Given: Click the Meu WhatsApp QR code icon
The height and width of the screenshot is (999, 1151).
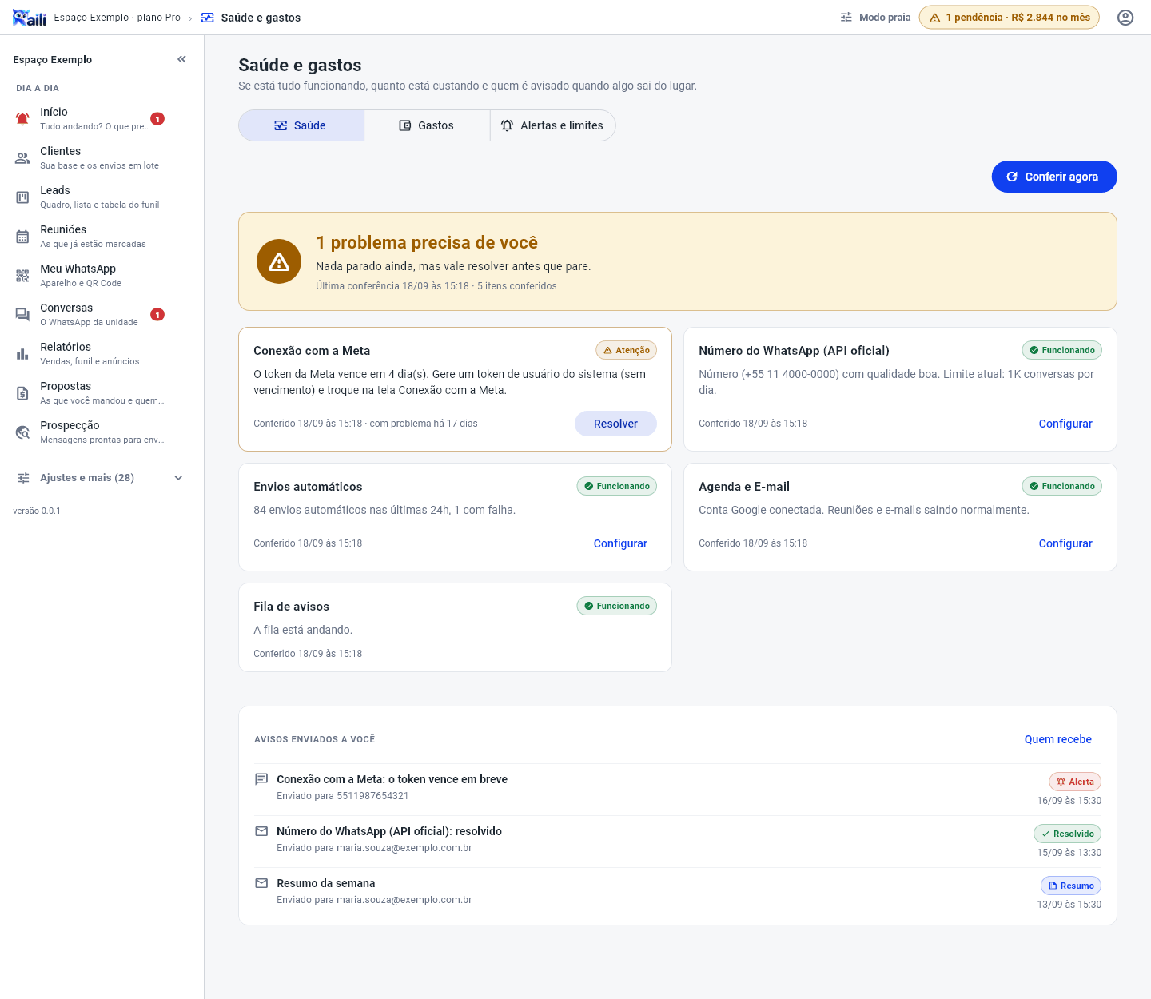Looking at the screenshot, I should (22, 275).
